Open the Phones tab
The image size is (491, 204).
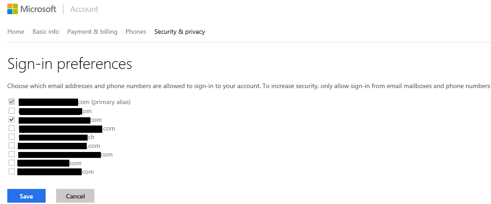136,31
